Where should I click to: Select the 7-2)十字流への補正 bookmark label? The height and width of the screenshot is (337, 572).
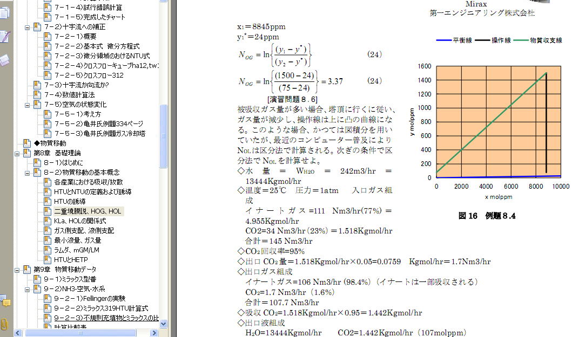click(x=75, y=26)
